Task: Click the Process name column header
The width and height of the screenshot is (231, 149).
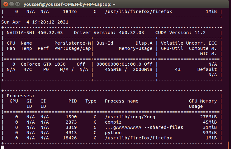Action: click(122, 101)
